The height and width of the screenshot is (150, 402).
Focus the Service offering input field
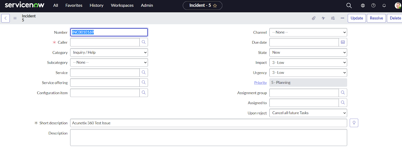pyautogui.click(x=105, y=83)
